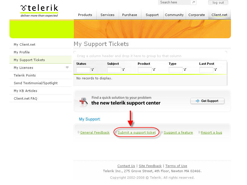The image size is (247, 185).
Task: Open the Submit a support ticket link
Action: coord(137,132)
